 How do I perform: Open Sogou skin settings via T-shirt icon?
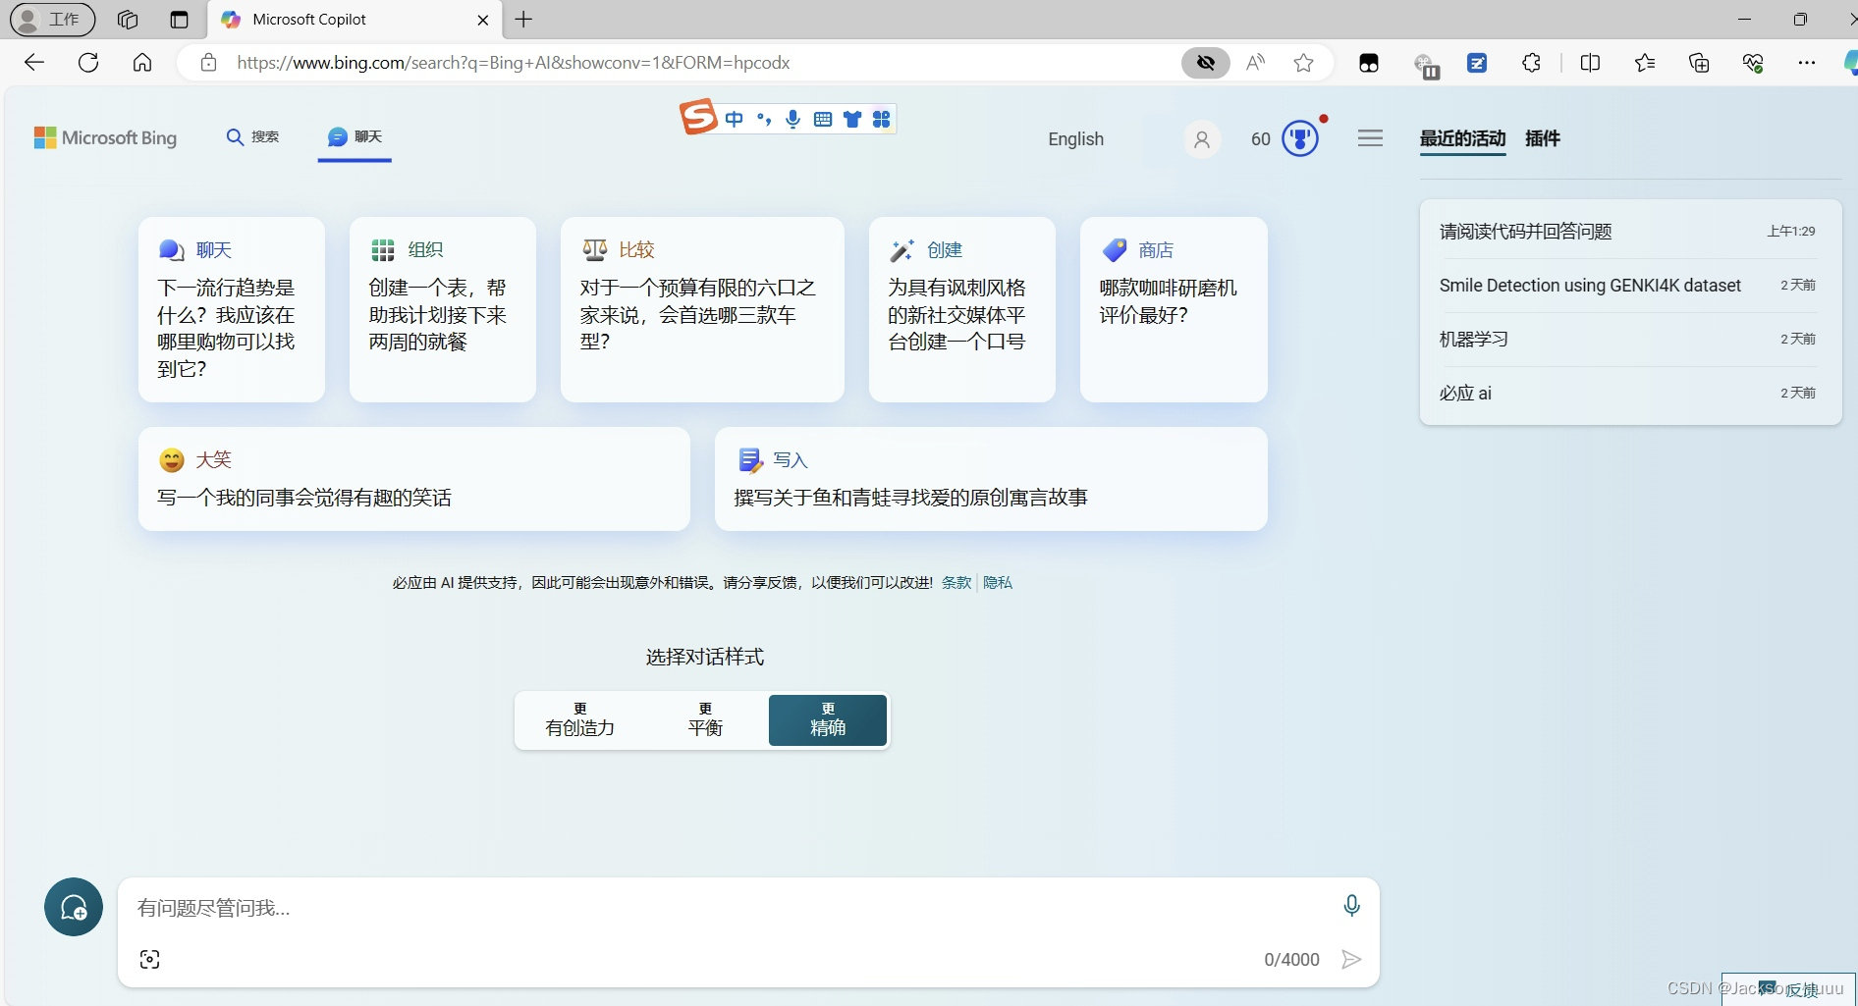coord(852,119)
